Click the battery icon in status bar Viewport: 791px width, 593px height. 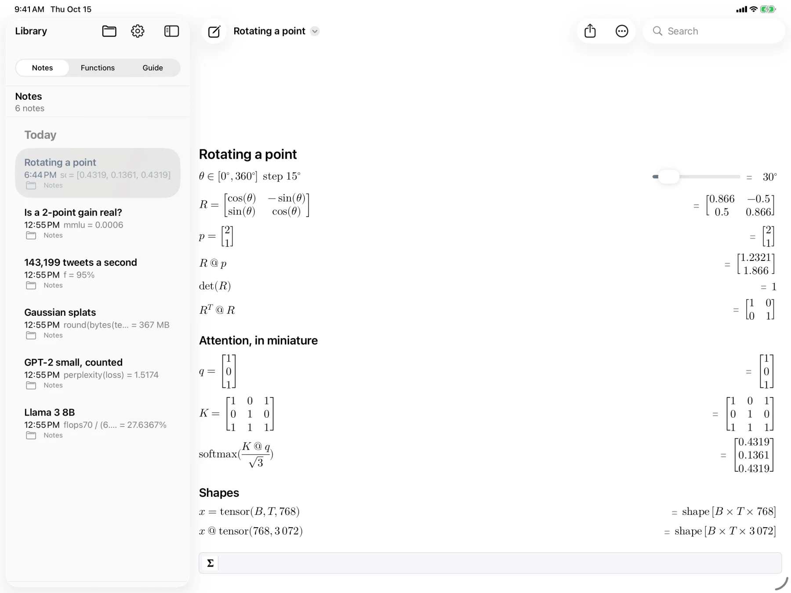click(x=768, y=9)
